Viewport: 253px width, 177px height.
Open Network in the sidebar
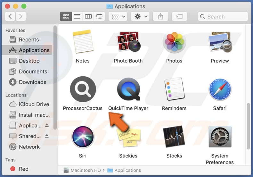click(x=27, y=147)
